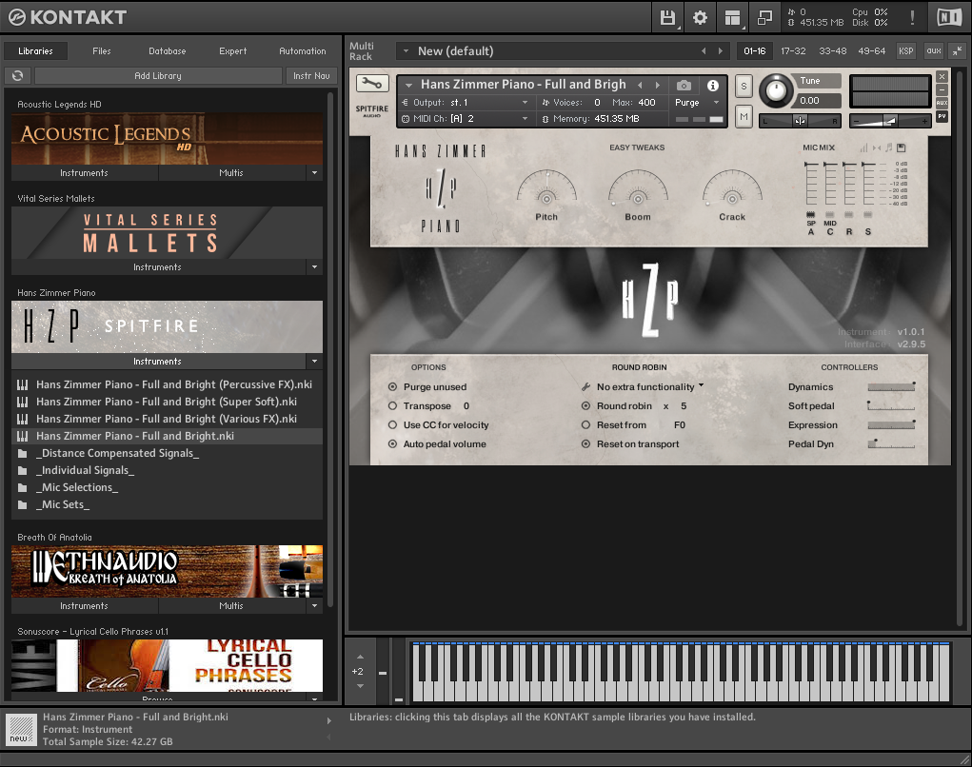Click the round robin wrench icon
Viewport: 972px width, 767px height.
coord(585,386)
